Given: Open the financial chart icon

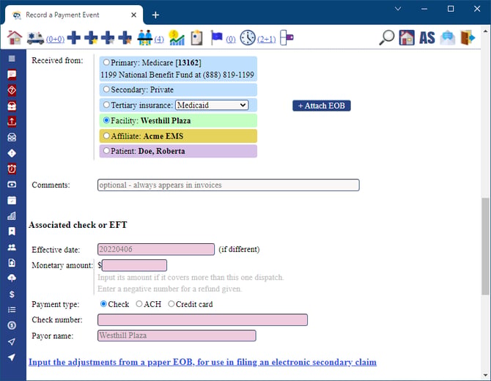Looking at the screenshot, I should click(177, 38).
